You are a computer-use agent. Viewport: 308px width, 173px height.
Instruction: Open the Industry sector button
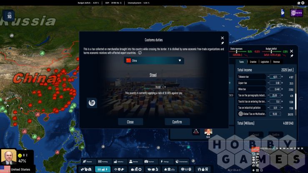(119, 161)
